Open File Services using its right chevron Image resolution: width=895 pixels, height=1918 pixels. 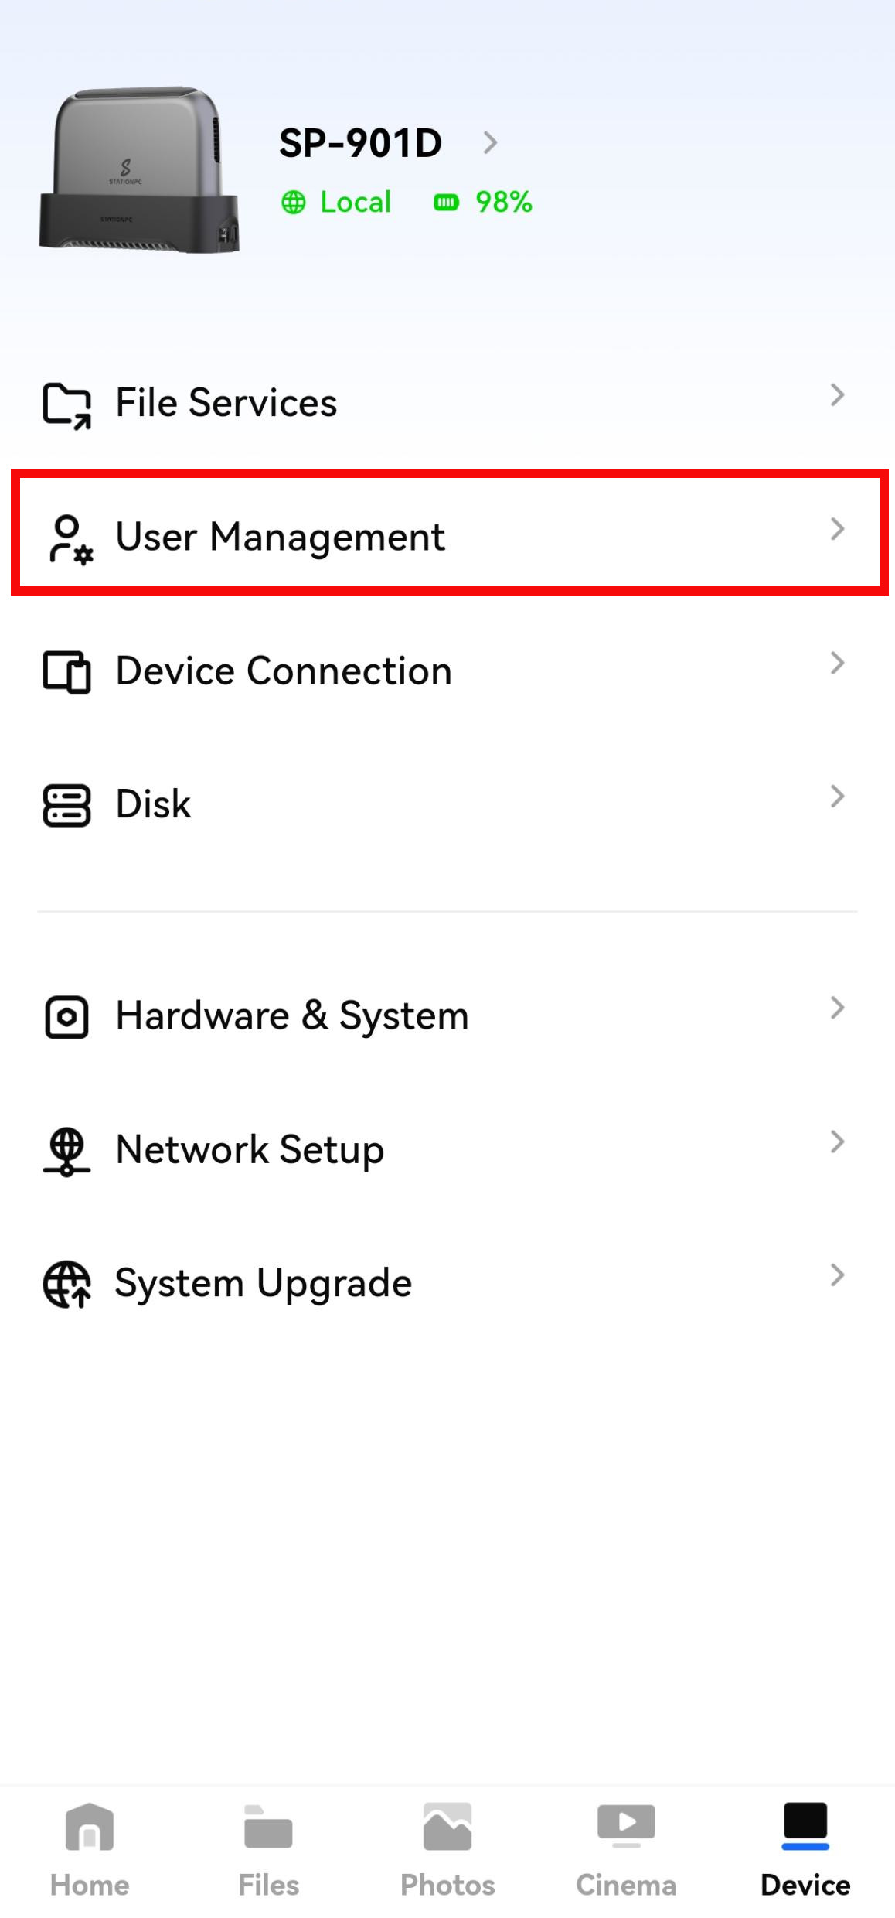click(836, 395)
